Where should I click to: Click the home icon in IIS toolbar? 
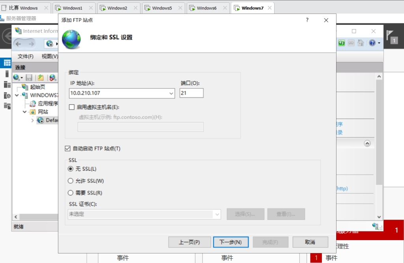pos(361,43)
